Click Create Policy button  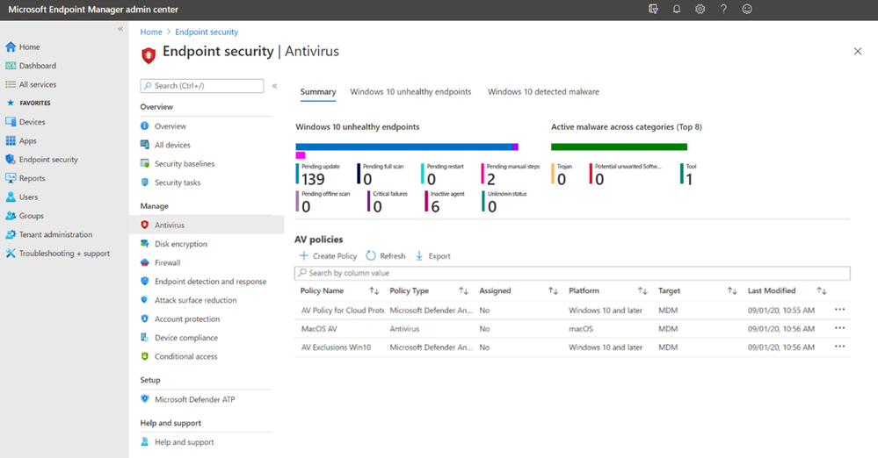[x=328, y=256]
